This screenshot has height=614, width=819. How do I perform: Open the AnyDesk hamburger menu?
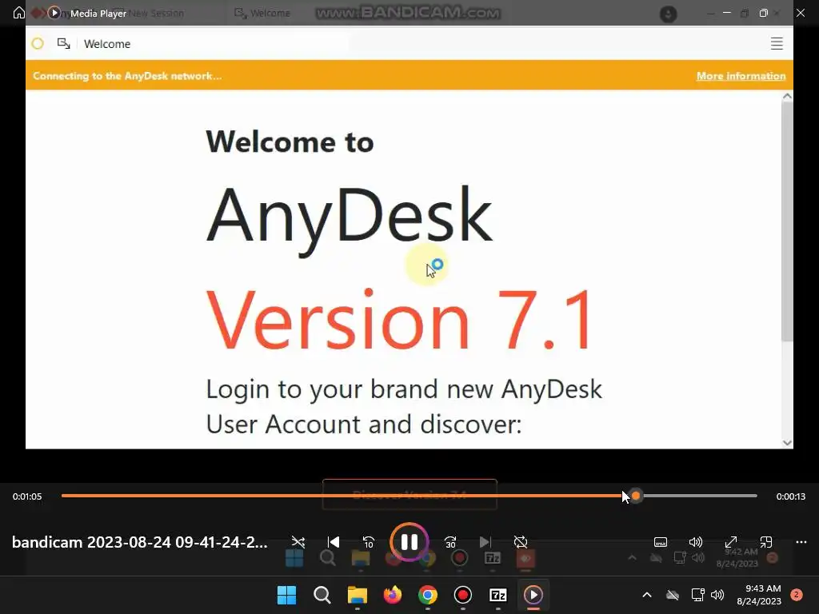tap(777, 44)
